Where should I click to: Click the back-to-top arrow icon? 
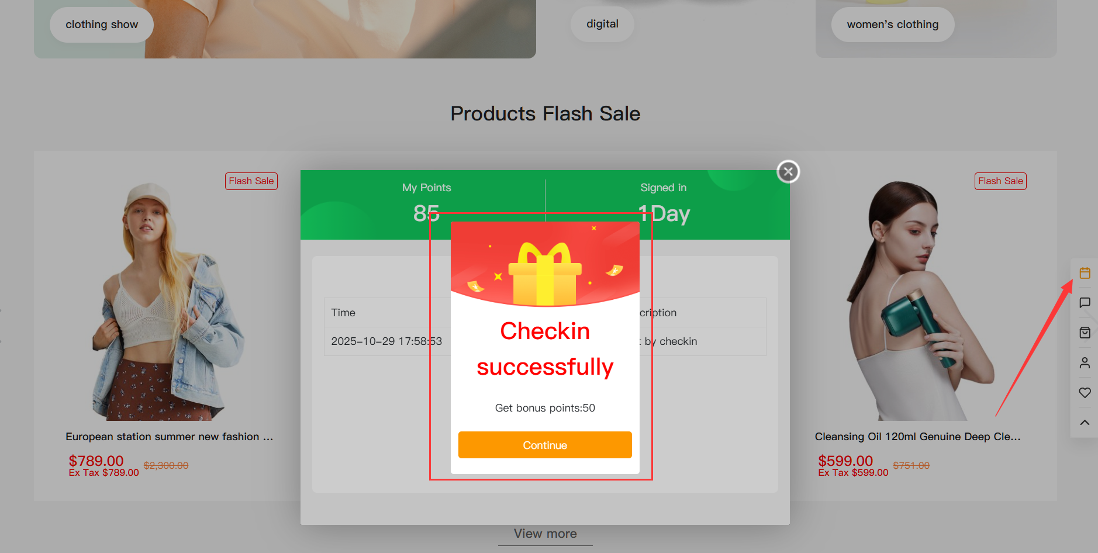click(x=1085, y=423)
